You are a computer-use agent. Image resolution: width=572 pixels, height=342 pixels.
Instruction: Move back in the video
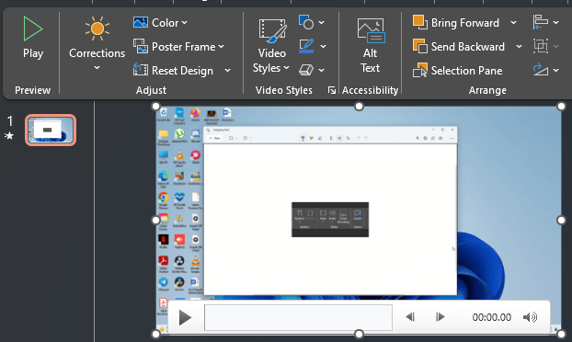pyautogui.click(x=410, y=317)
